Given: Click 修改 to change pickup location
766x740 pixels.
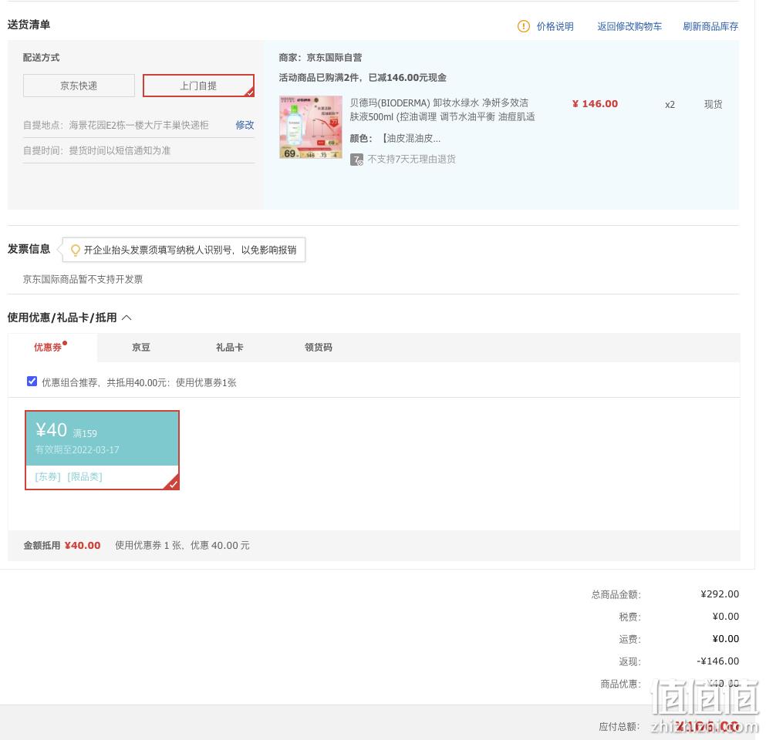Looking at the screenshot, I should (x=245, y=125).
